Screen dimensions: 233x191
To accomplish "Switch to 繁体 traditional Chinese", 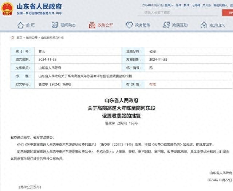I will [x=186, y=5].
